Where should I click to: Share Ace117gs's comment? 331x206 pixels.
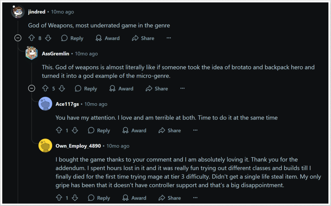point(170,130)
